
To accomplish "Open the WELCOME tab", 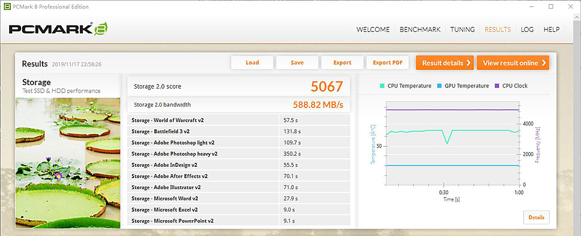I will click(373, 29).
